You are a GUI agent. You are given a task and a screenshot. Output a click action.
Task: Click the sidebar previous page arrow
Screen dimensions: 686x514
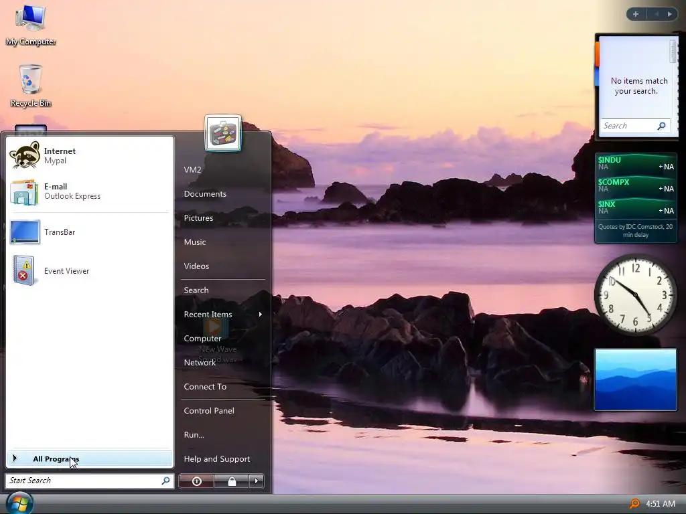[657, 14]
